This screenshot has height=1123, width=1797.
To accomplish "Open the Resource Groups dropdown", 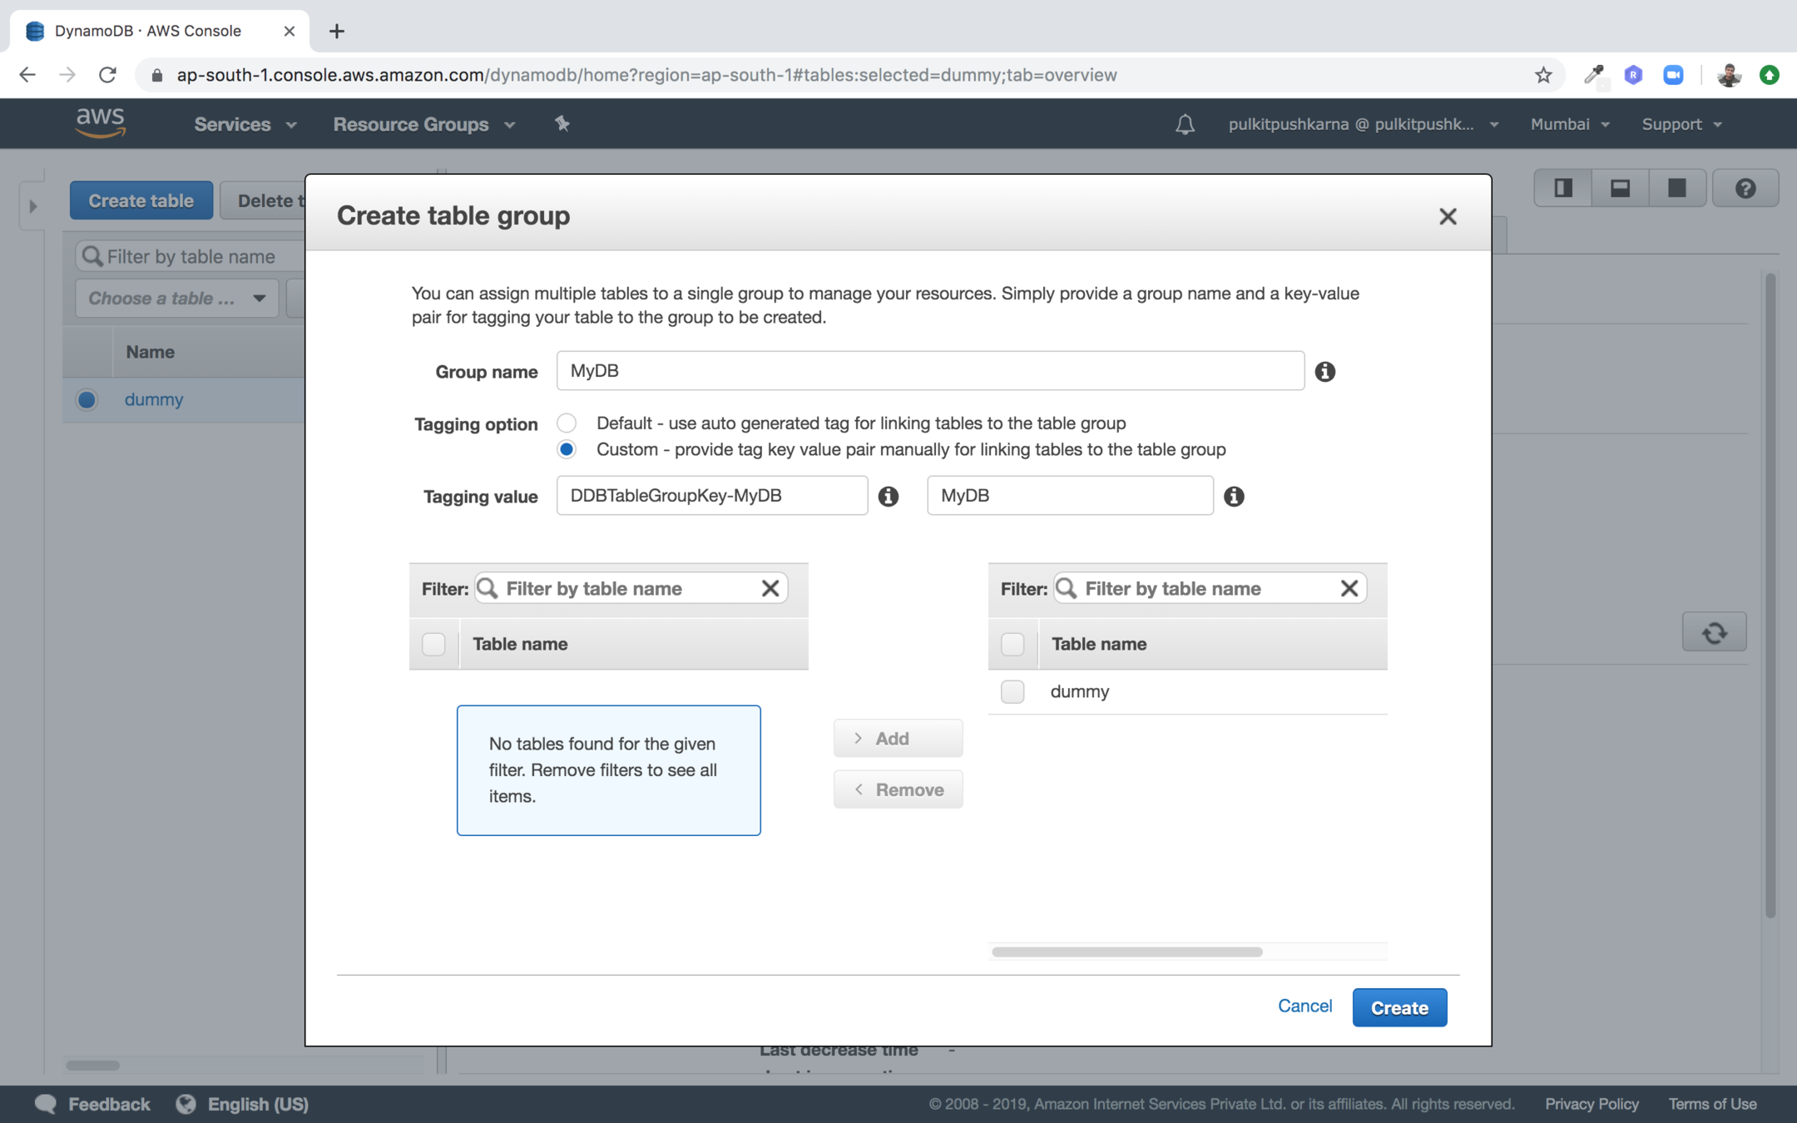I will [x=423, y=124].
